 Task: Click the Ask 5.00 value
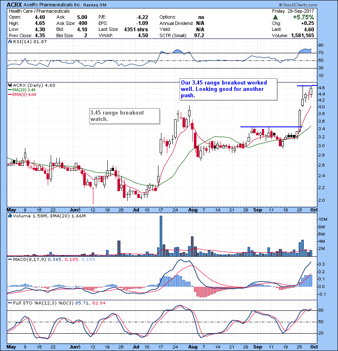(82, 17)
